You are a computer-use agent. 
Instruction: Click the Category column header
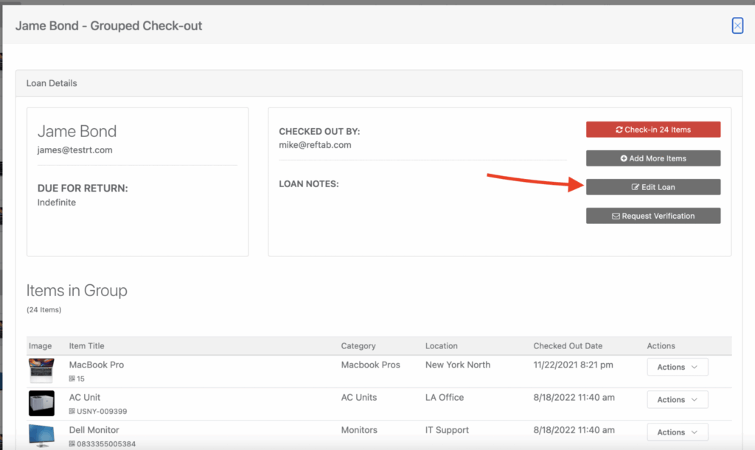pyautogui.click(x=358, y=345)
